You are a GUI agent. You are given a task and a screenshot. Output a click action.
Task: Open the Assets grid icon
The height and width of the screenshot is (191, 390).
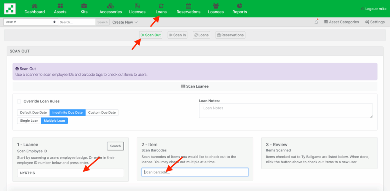pos(60,6)
